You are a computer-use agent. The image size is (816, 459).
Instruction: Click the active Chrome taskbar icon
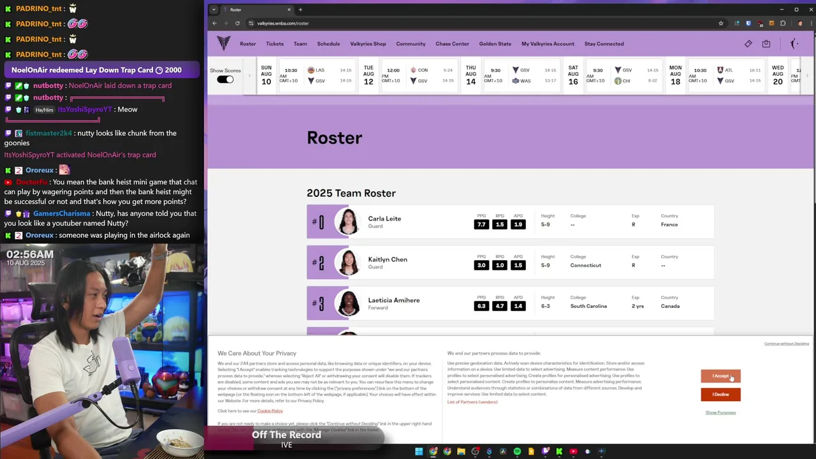433,451
